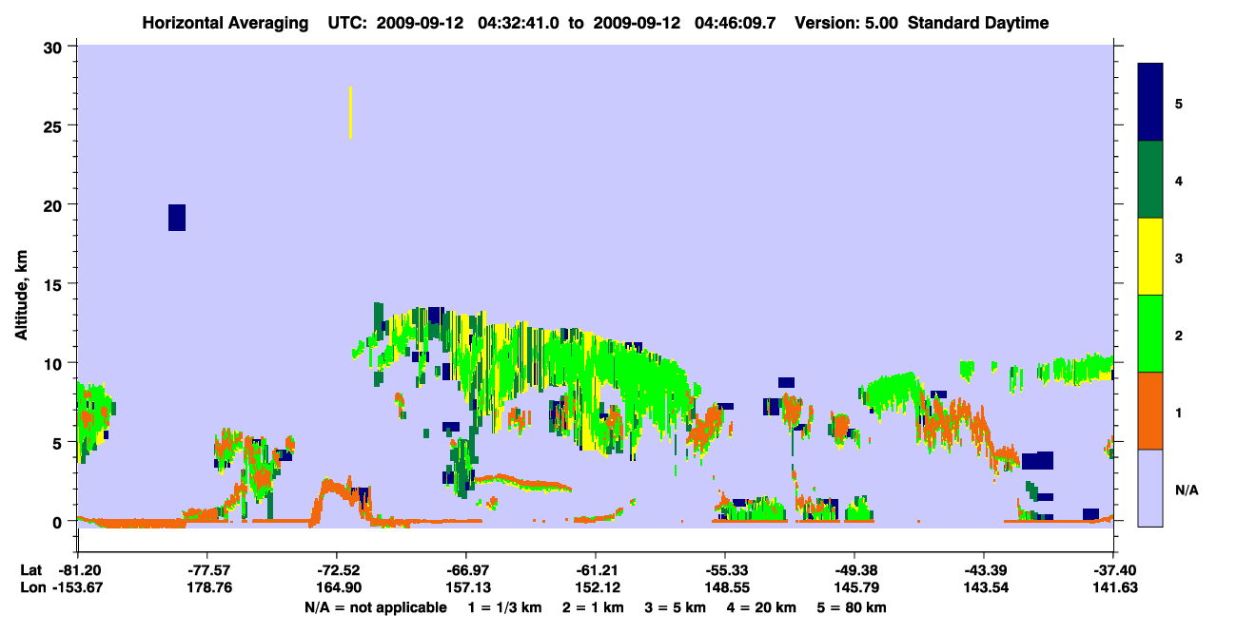The width and height of the screenshot is (1237, 634).
Task: Click longitude value 143.54
Action: [x=984, y=588]
